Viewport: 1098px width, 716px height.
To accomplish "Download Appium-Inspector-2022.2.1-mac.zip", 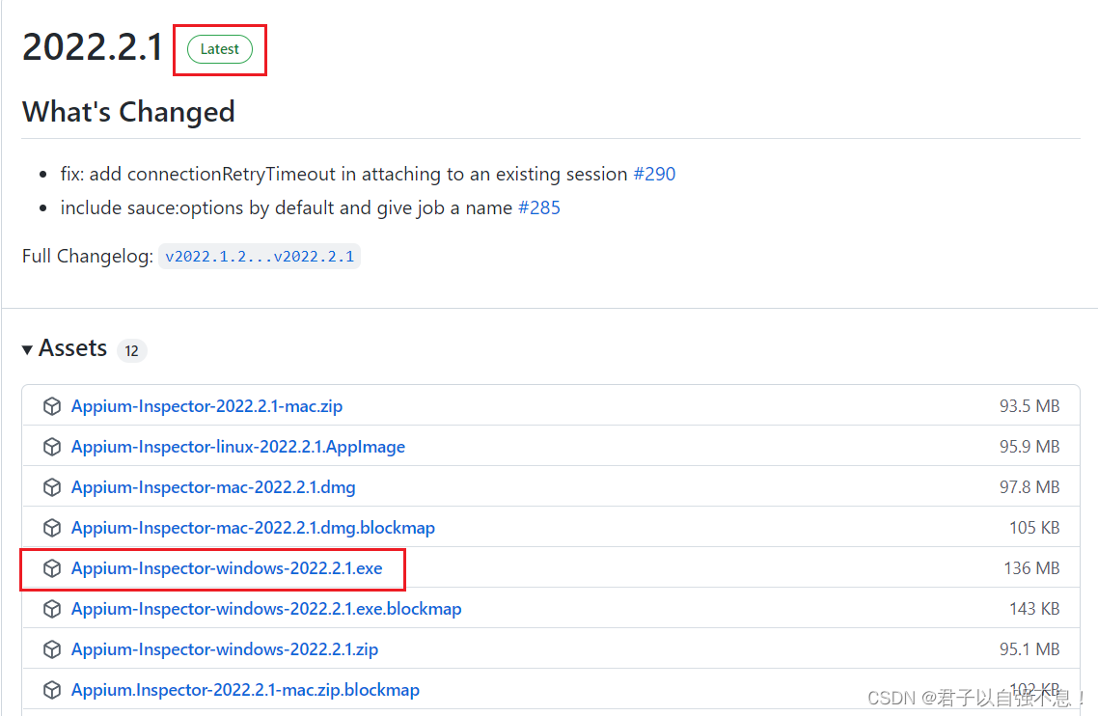I will 206,406.
